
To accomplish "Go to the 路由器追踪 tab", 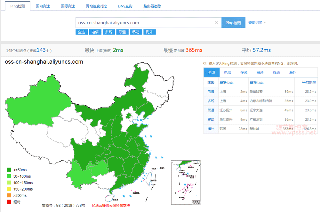I will (x=152, y=6).
